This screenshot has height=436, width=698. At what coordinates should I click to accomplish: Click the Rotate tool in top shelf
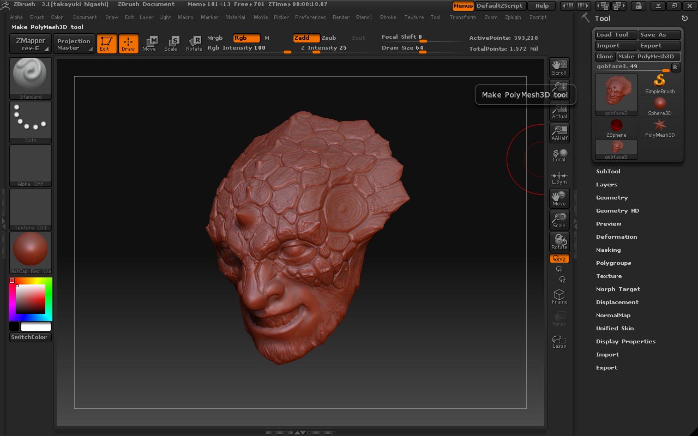point(194,44)
